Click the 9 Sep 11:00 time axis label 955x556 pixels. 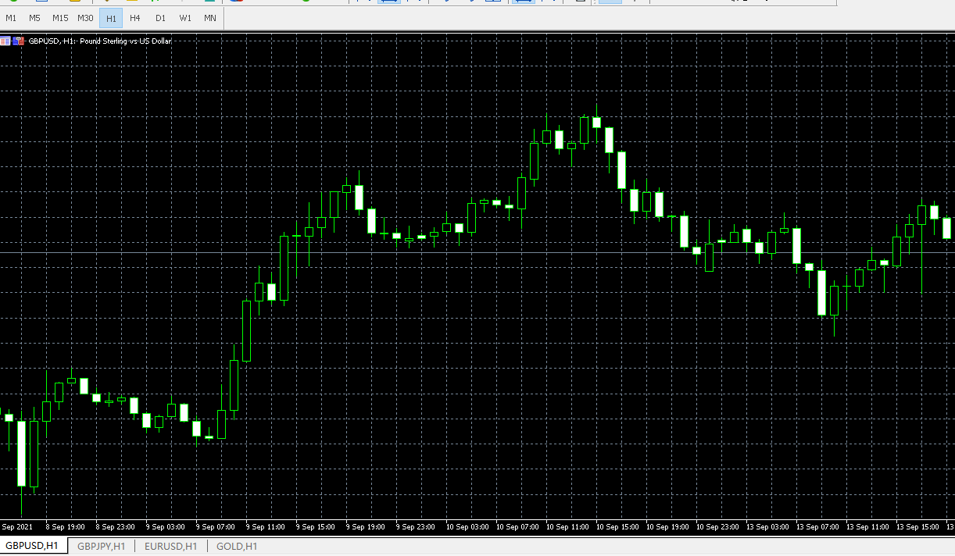click(265, 527)
